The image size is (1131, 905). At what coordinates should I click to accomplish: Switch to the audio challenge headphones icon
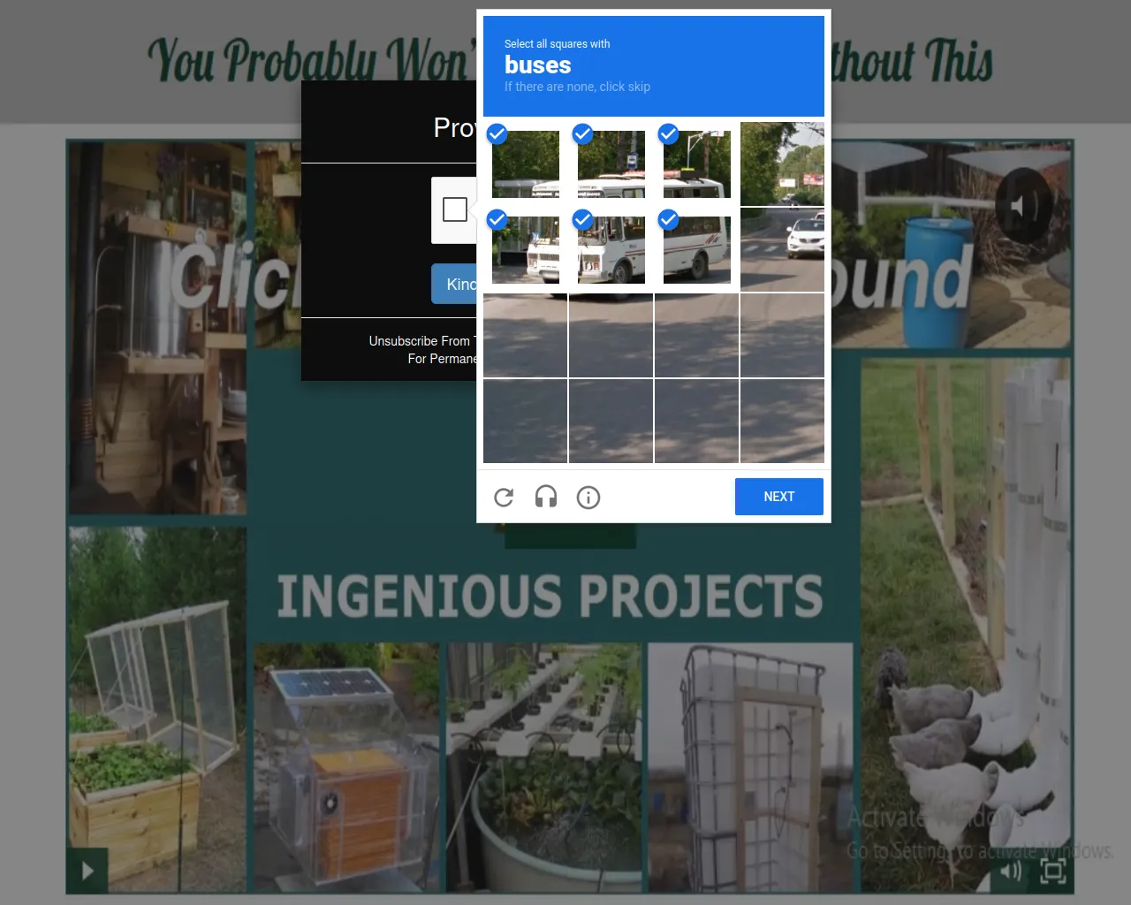(x=546, y=497)
